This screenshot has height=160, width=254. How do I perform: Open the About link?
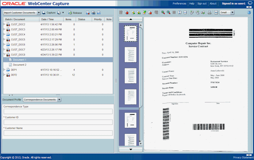tap(213, 4)
